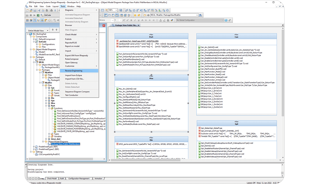
Task: Select the Animation output tab
Action: coord(98,179)
